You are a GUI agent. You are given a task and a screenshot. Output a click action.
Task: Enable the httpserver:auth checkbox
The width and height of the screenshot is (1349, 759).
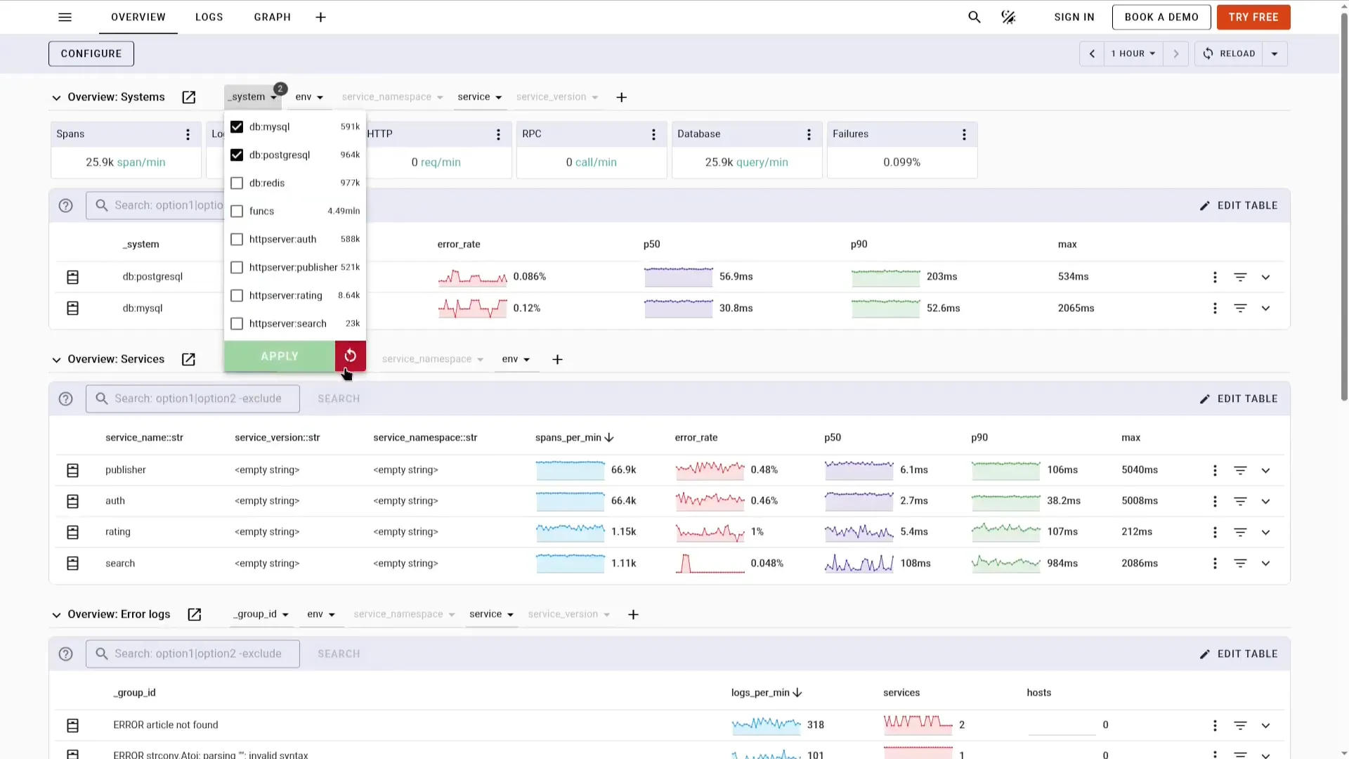point(237,239)
